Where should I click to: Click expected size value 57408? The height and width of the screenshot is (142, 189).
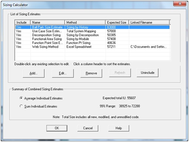click(x=111, y=39)
